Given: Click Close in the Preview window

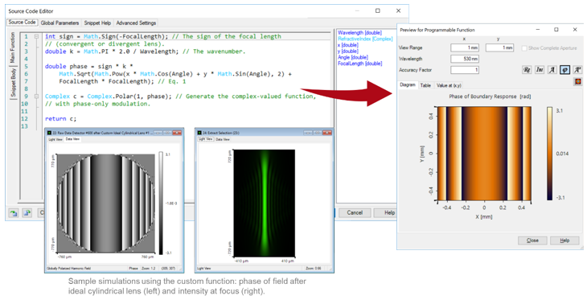Looking at the screenshot, I should (x=532, y=240).
